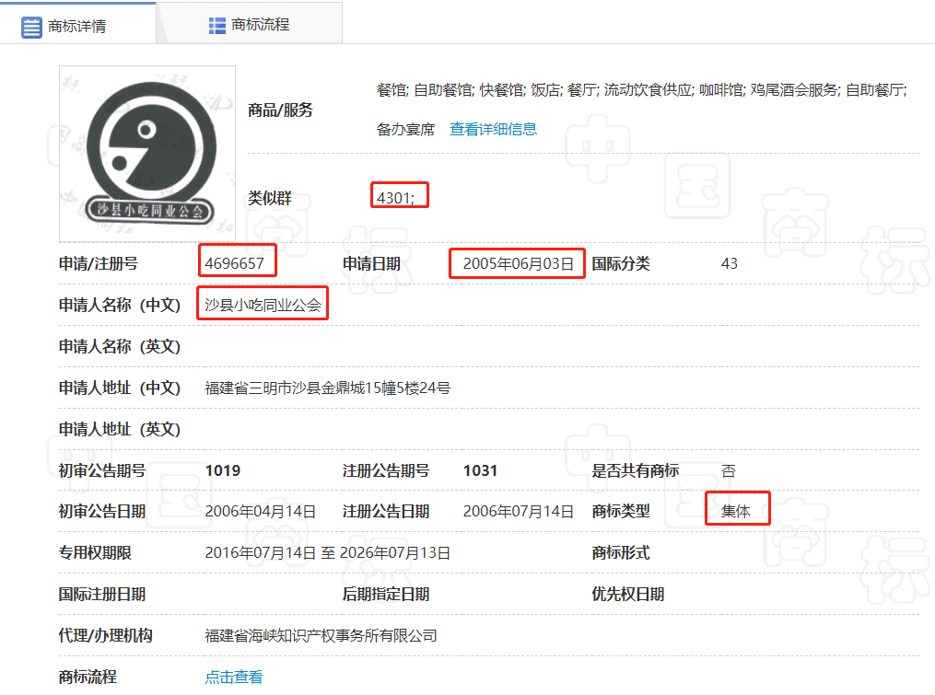Select registration announcement date 2006年07月14日
The height and width of the screenshot is (695, 935).
coord(519,512)
